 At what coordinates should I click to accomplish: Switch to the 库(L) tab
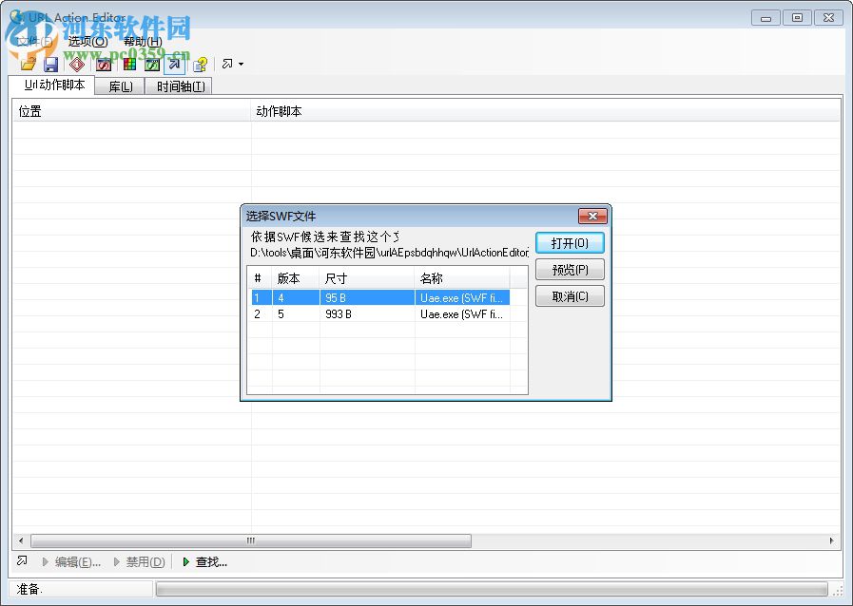[119, 85]
